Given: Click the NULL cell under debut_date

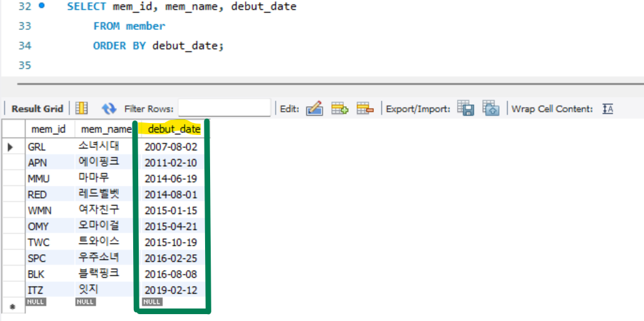Looking at the screenshot, I should click(152, 302).
